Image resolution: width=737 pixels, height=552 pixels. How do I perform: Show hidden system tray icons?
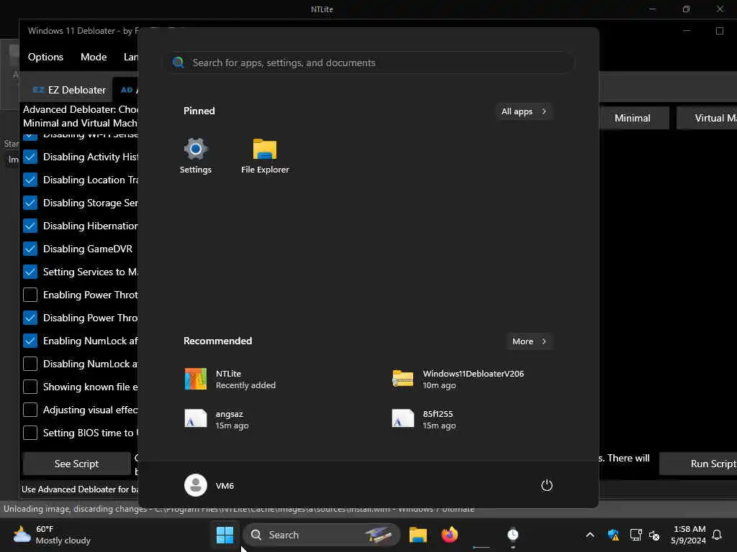coord(590,535)
